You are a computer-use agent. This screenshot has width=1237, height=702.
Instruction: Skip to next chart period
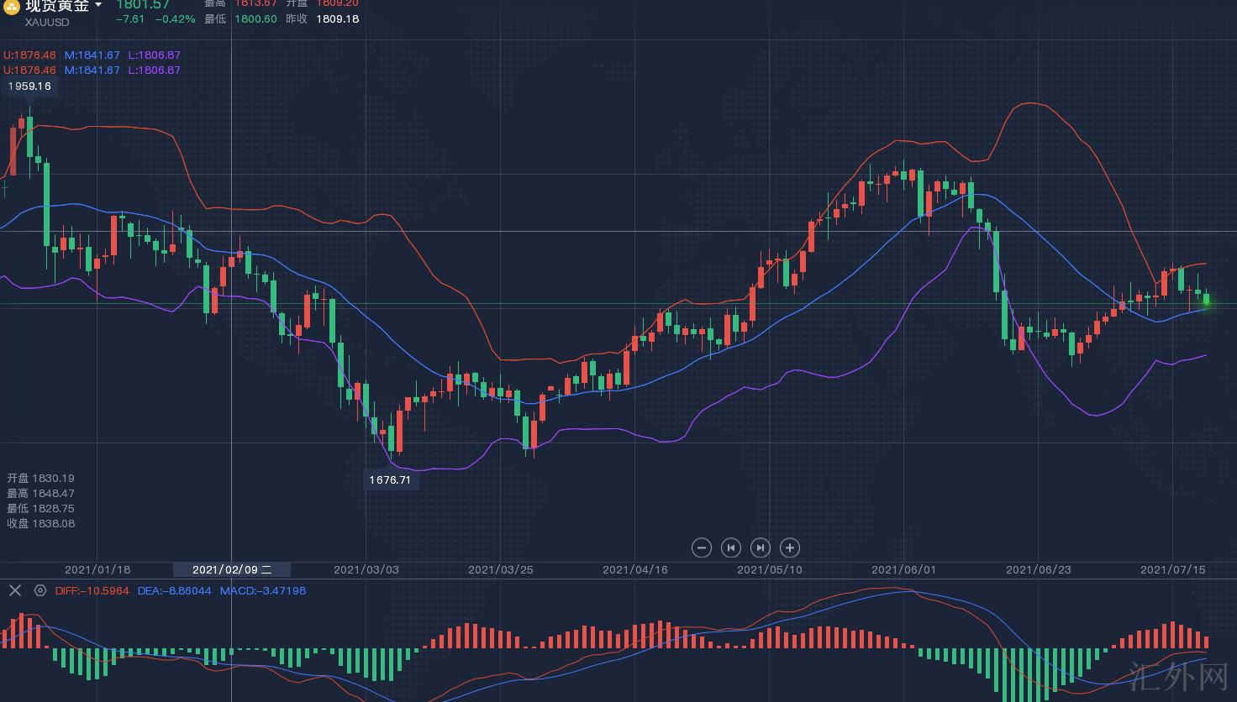point(760,547)
